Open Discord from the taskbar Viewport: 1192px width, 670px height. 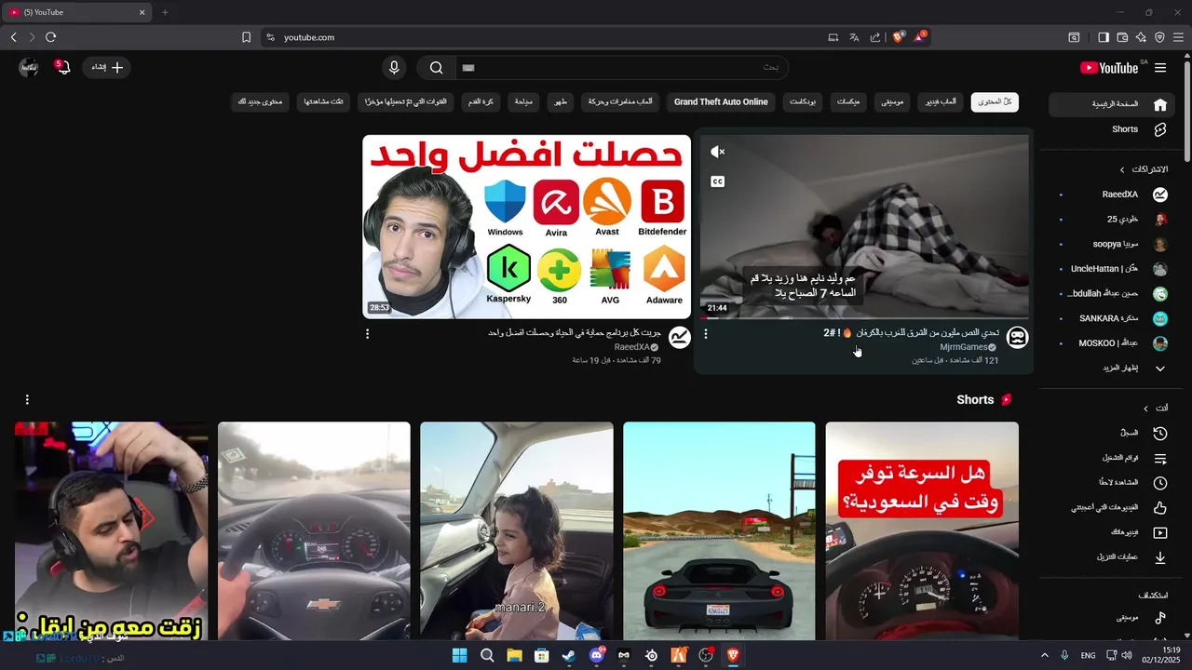597,656
